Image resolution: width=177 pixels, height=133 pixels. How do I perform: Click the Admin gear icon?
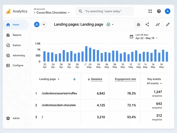8,118
